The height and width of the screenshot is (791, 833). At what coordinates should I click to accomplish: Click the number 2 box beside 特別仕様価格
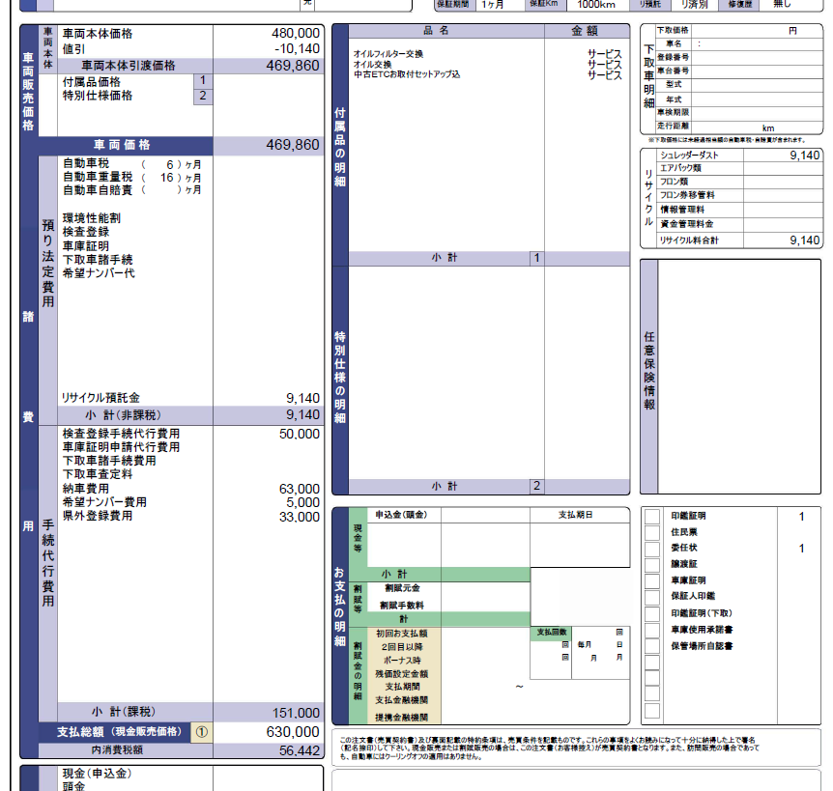coord(202,96)
